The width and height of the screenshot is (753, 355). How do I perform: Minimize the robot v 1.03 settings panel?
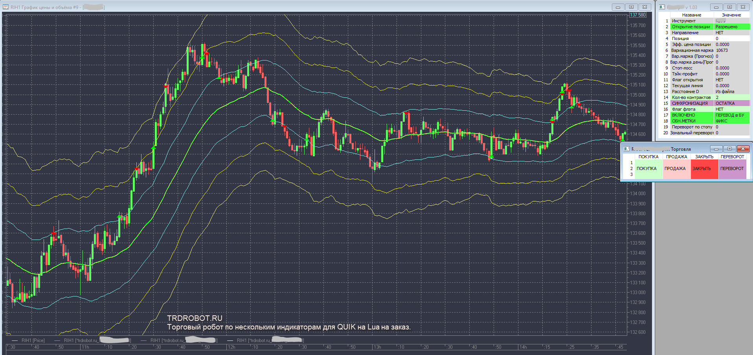(x=716, y=7)
